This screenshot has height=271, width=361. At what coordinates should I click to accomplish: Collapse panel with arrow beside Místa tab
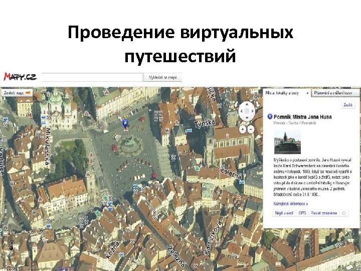point(307,93)
